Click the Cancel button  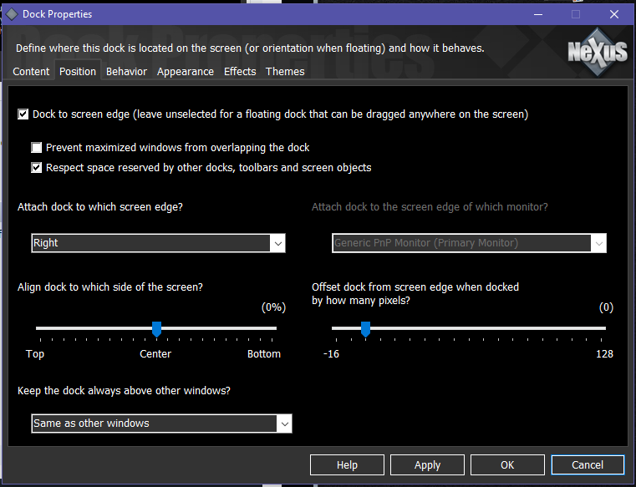tap(588, 465)
